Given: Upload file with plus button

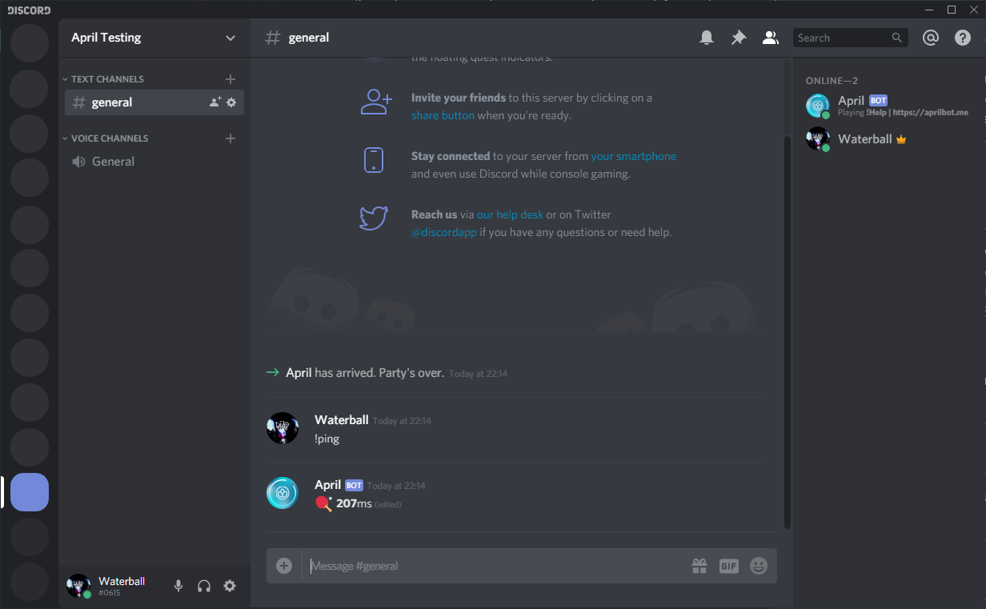Looking at the screenshot, I should pos(284,566).
